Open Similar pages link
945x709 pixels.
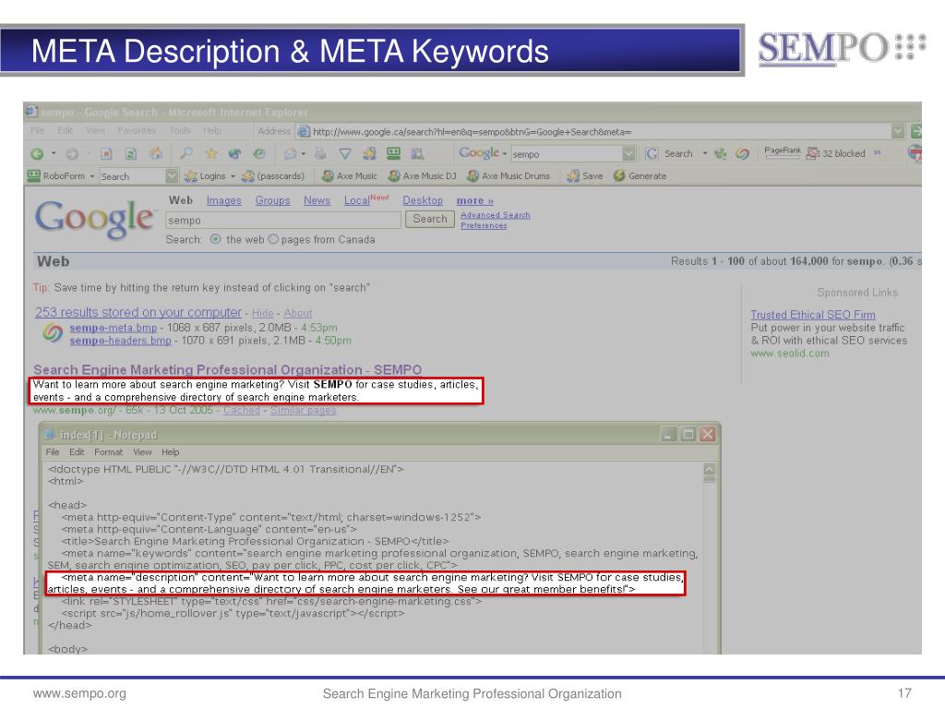click(x=303, y=410)
